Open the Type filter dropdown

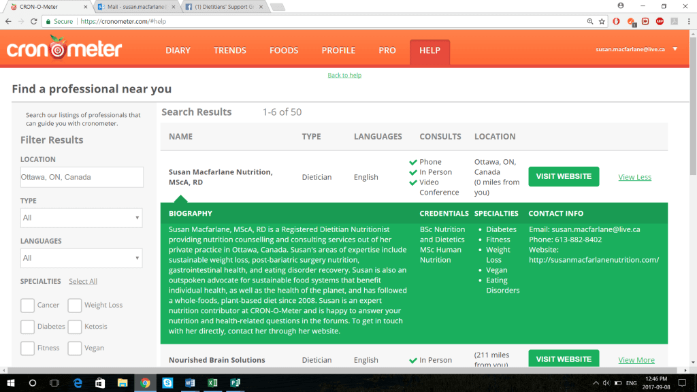point(82,218)
